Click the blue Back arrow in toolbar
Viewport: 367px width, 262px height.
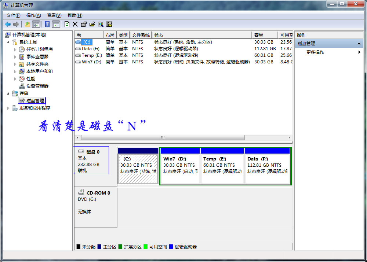click(x=8, y=24)
